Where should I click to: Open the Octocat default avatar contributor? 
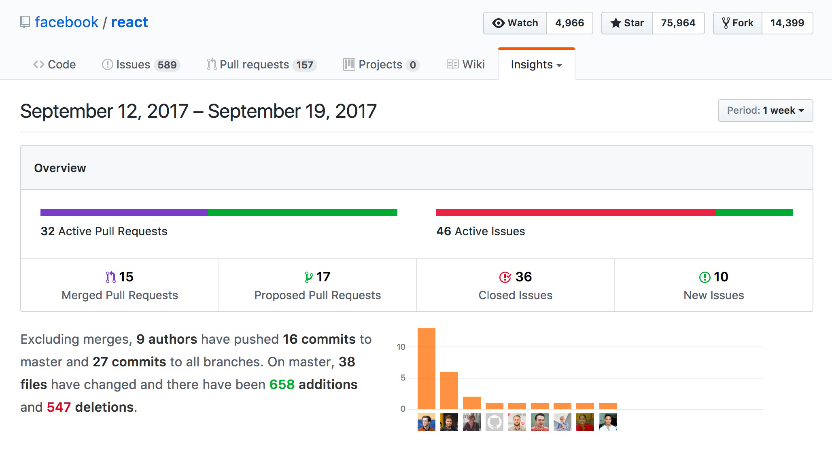(495, 422)
